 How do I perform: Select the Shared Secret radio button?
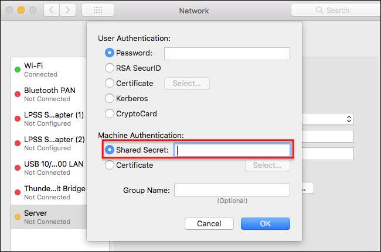click(110, 150)
